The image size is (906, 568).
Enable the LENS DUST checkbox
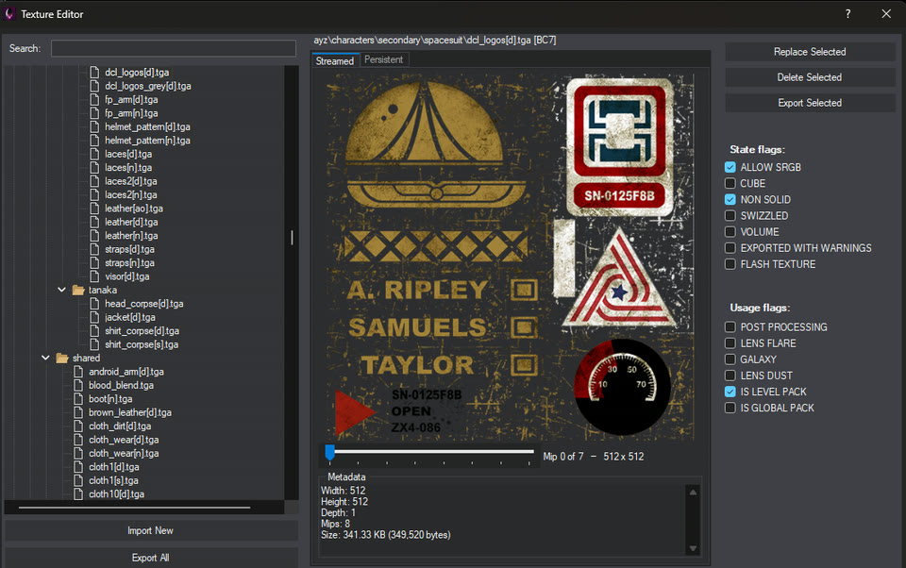730,376
